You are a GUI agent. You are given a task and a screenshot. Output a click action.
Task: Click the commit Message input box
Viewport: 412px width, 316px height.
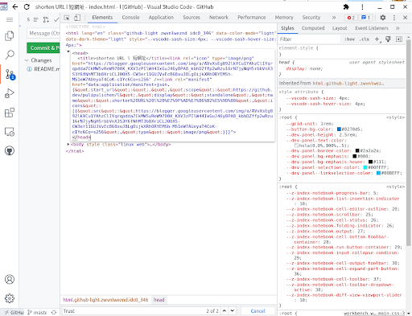click(x=43, y=33)
